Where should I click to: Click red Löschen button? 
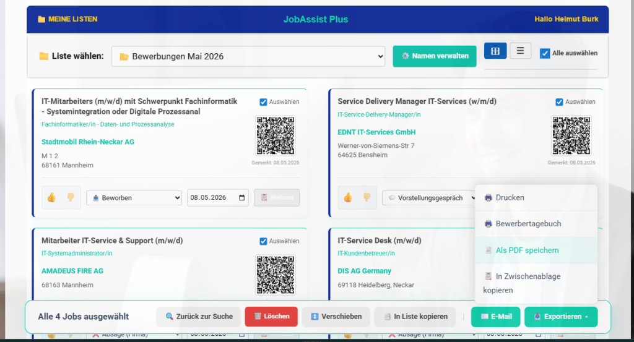click(271, 317)
